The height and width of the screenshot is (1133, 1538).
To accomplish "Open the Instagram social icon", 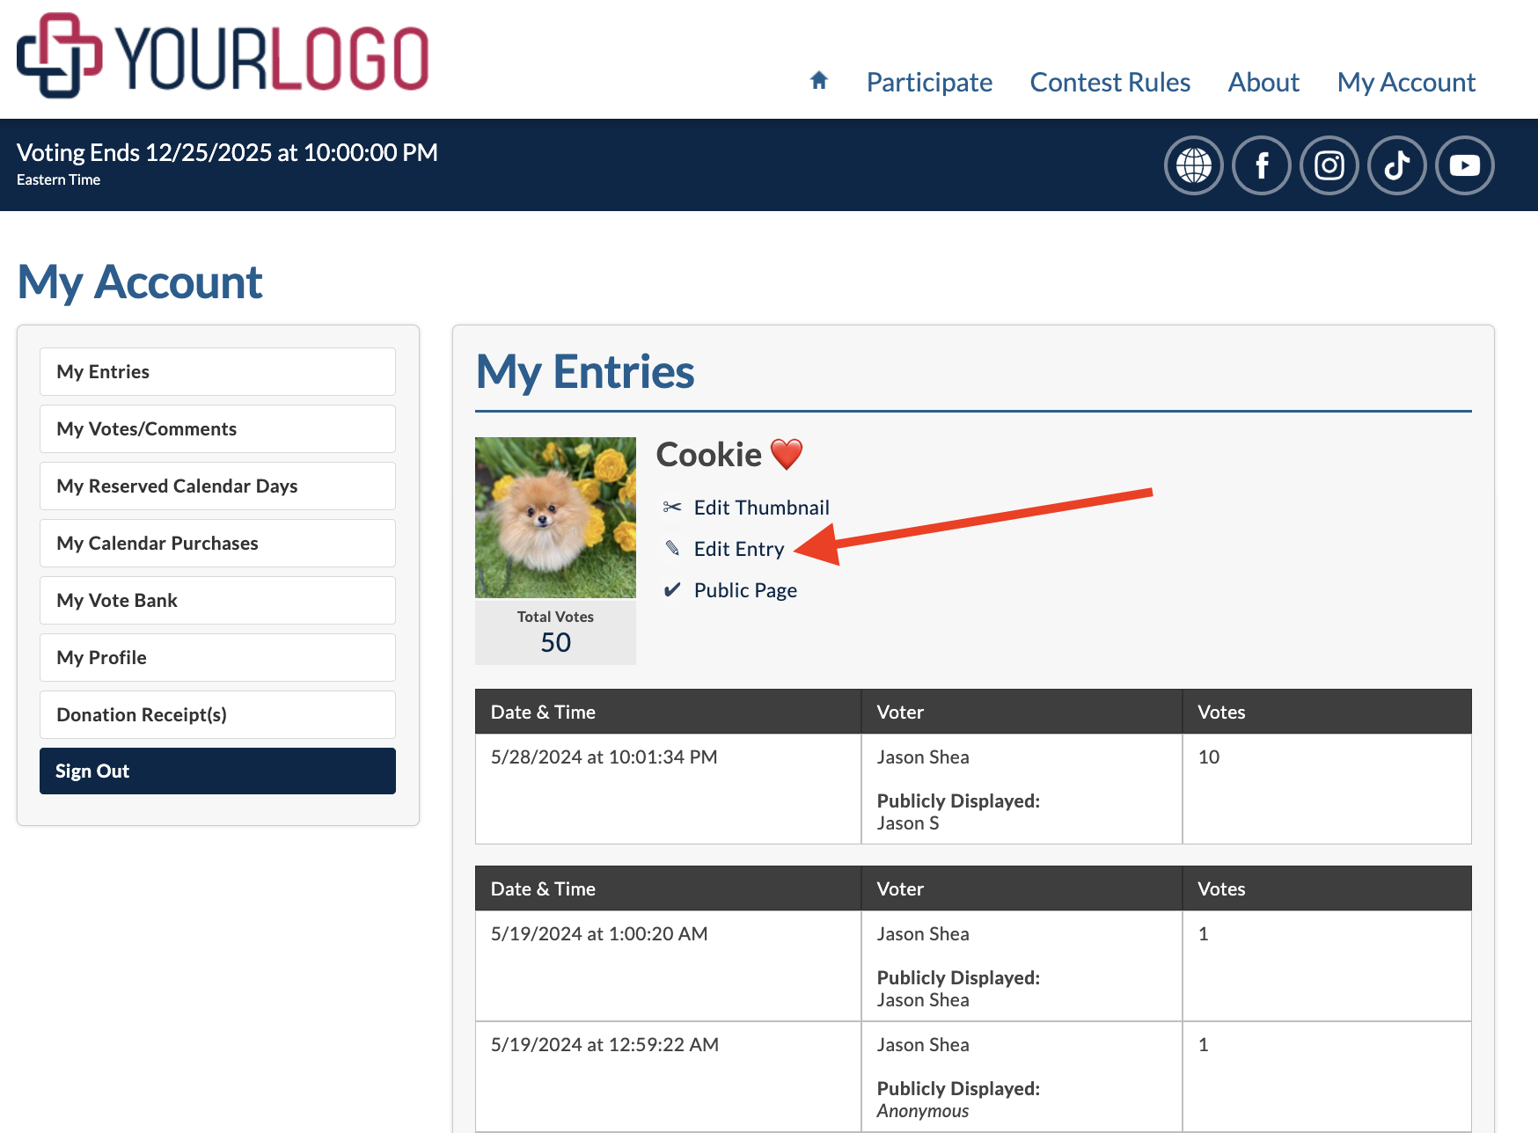I will point(1329,165).
